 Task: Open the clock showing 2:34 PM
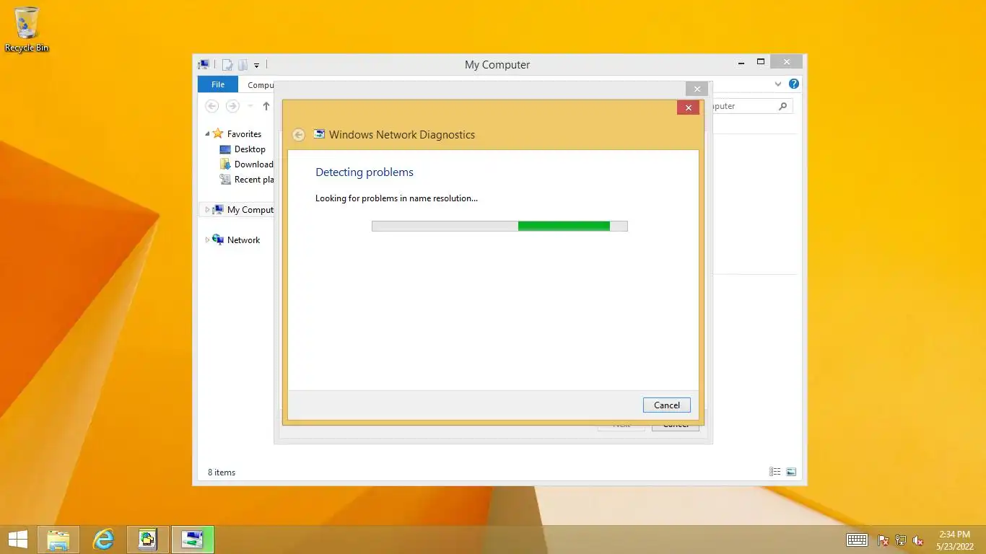point(954,540)
